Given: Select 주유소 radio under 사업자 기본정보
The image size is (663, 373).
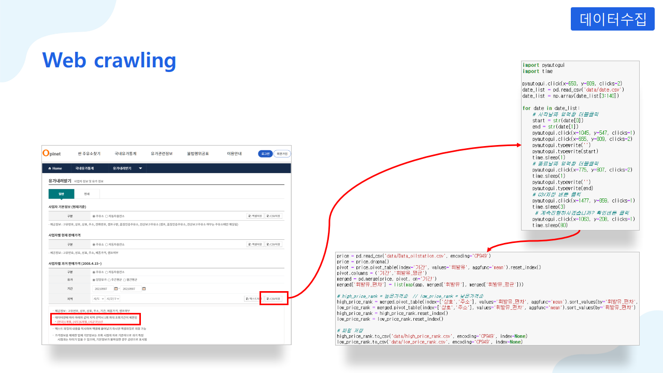Looking at the screenshot, I should point(94,216).
